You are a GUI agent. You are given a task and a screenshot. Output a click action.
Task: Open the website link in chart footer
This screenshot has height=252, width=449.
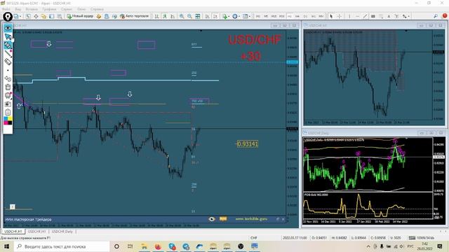(251, 219)
